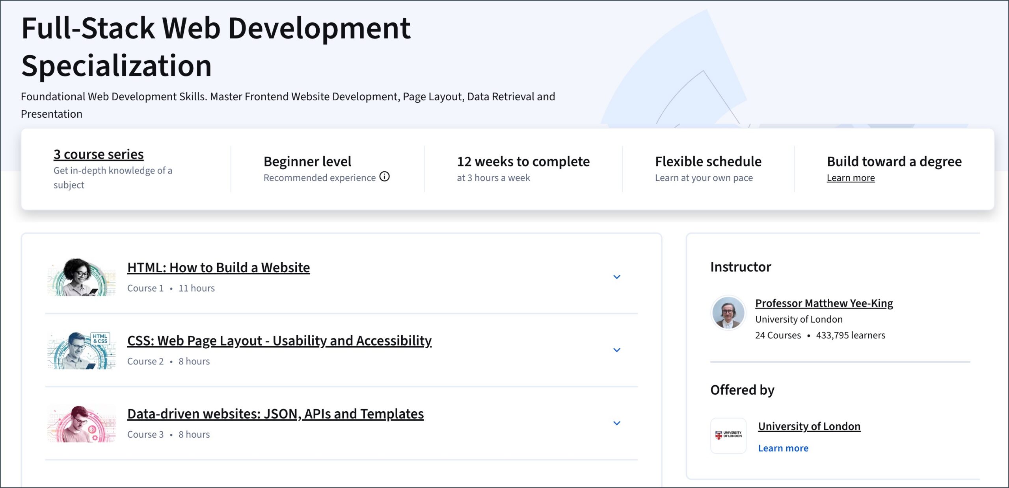Click the Full-Stack Web Development Specialization title

[216, 47]
